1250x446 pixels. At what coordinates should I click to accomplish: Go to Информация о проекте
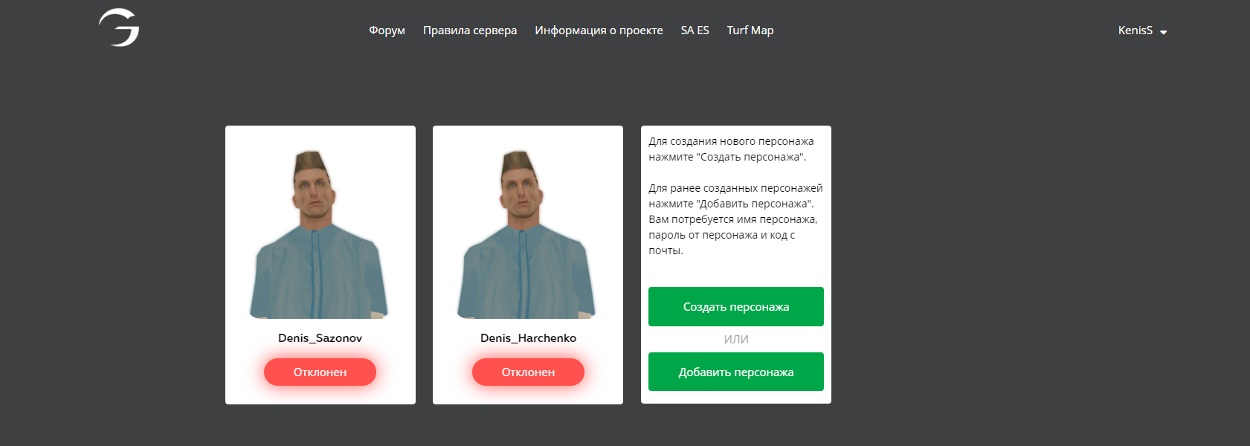pos(599,30)
